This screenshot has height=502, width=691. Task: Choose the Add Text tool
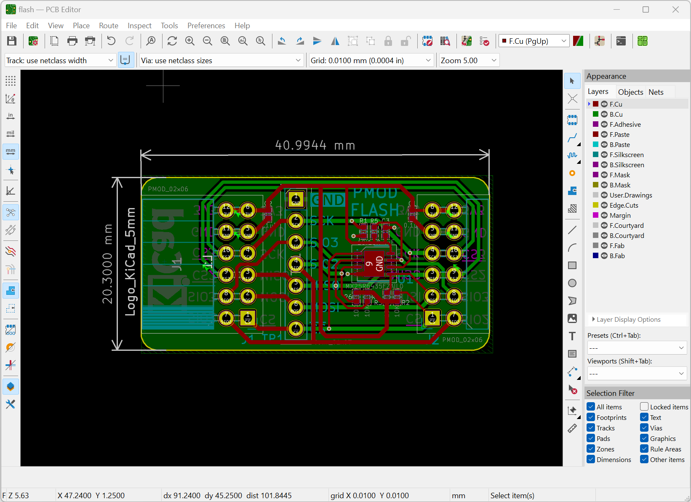pos(572,336)
